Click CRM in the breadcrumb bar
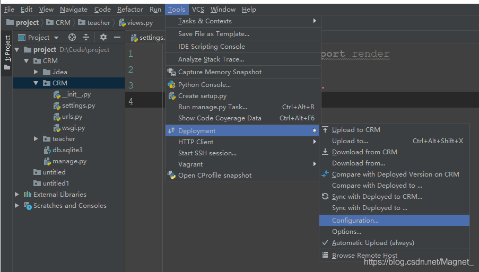The width and height of the screenshot is (479, 272). tap(63, 23)
